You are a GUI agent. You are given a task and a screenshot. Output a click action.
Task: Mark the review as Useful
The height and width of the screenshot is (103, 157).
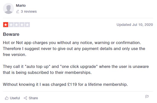[x=15, y=98]
